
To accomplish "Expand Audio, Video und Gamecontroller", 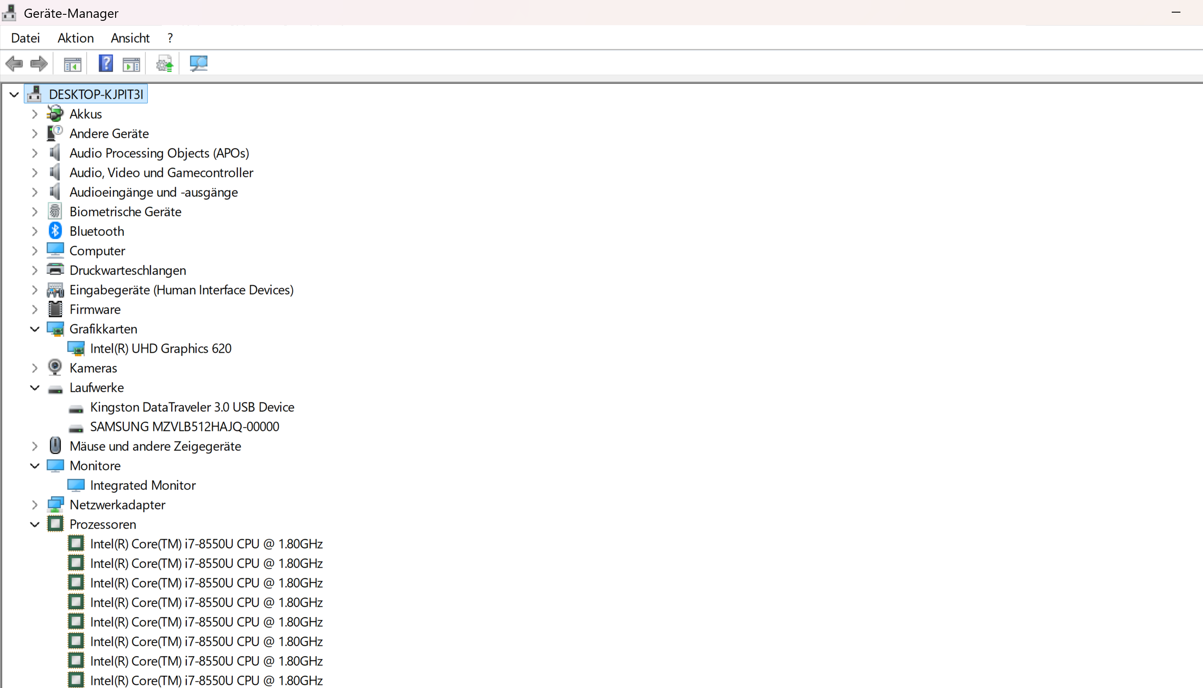I will tap(34, 172).
